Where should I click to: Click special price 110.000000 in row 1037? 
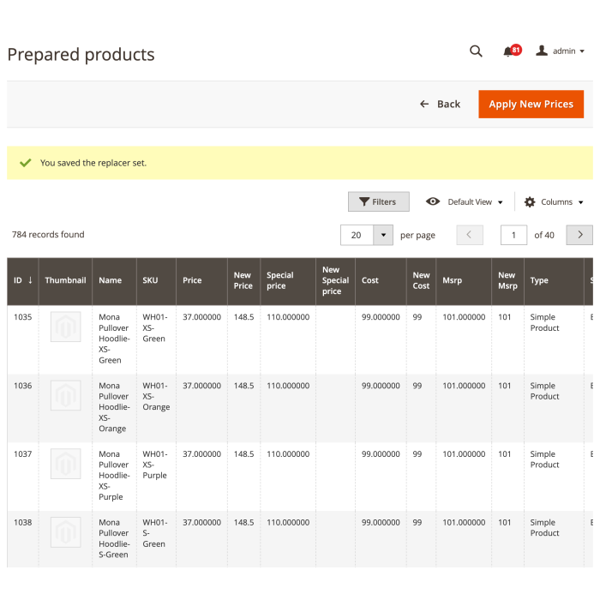point(288,453)
